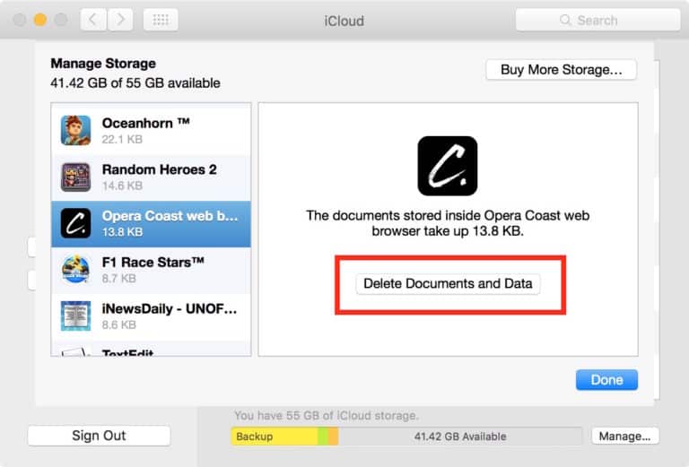Click the F1 Race Stars app icon
This screenshot has width=689, height=467.
(x=75, y=270)
